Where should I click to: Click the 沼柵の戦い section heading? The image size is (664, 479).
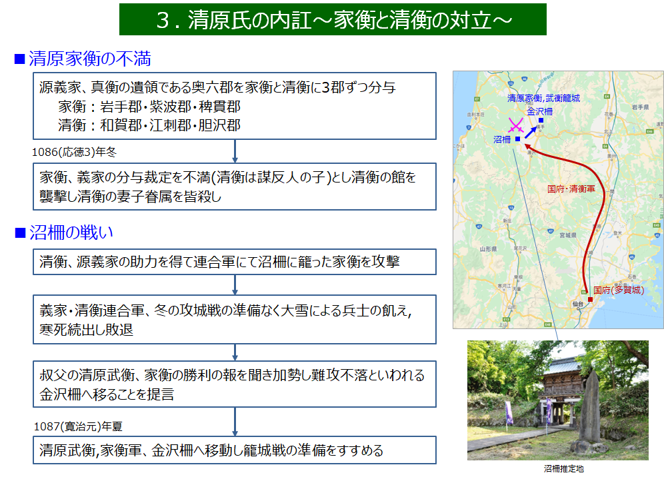coord(71,232)
